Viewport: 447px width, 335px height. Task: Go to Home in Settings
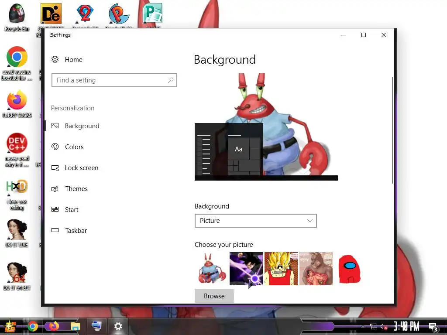click(73, 59)
